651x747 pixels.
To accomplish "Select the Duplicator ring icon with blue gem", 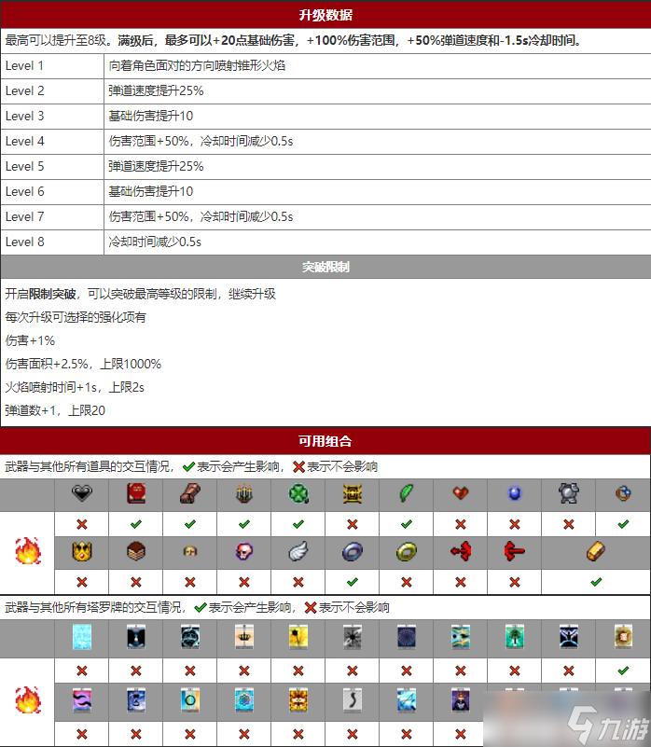I will click(623, 493).
